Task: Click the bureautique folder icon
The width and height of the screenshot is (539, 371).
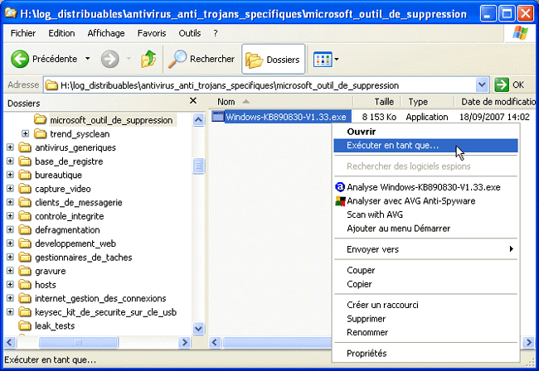Action: pyautogui.click(x=25, y=175)
